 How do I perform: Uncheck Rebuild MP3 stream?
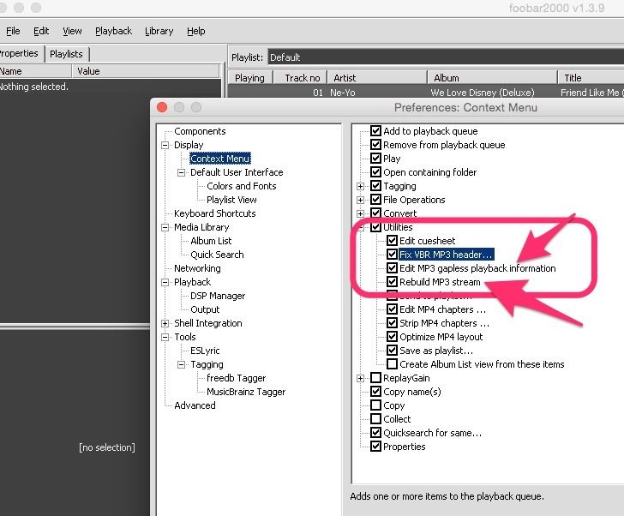pyautogui.click(x=392, y=282)
